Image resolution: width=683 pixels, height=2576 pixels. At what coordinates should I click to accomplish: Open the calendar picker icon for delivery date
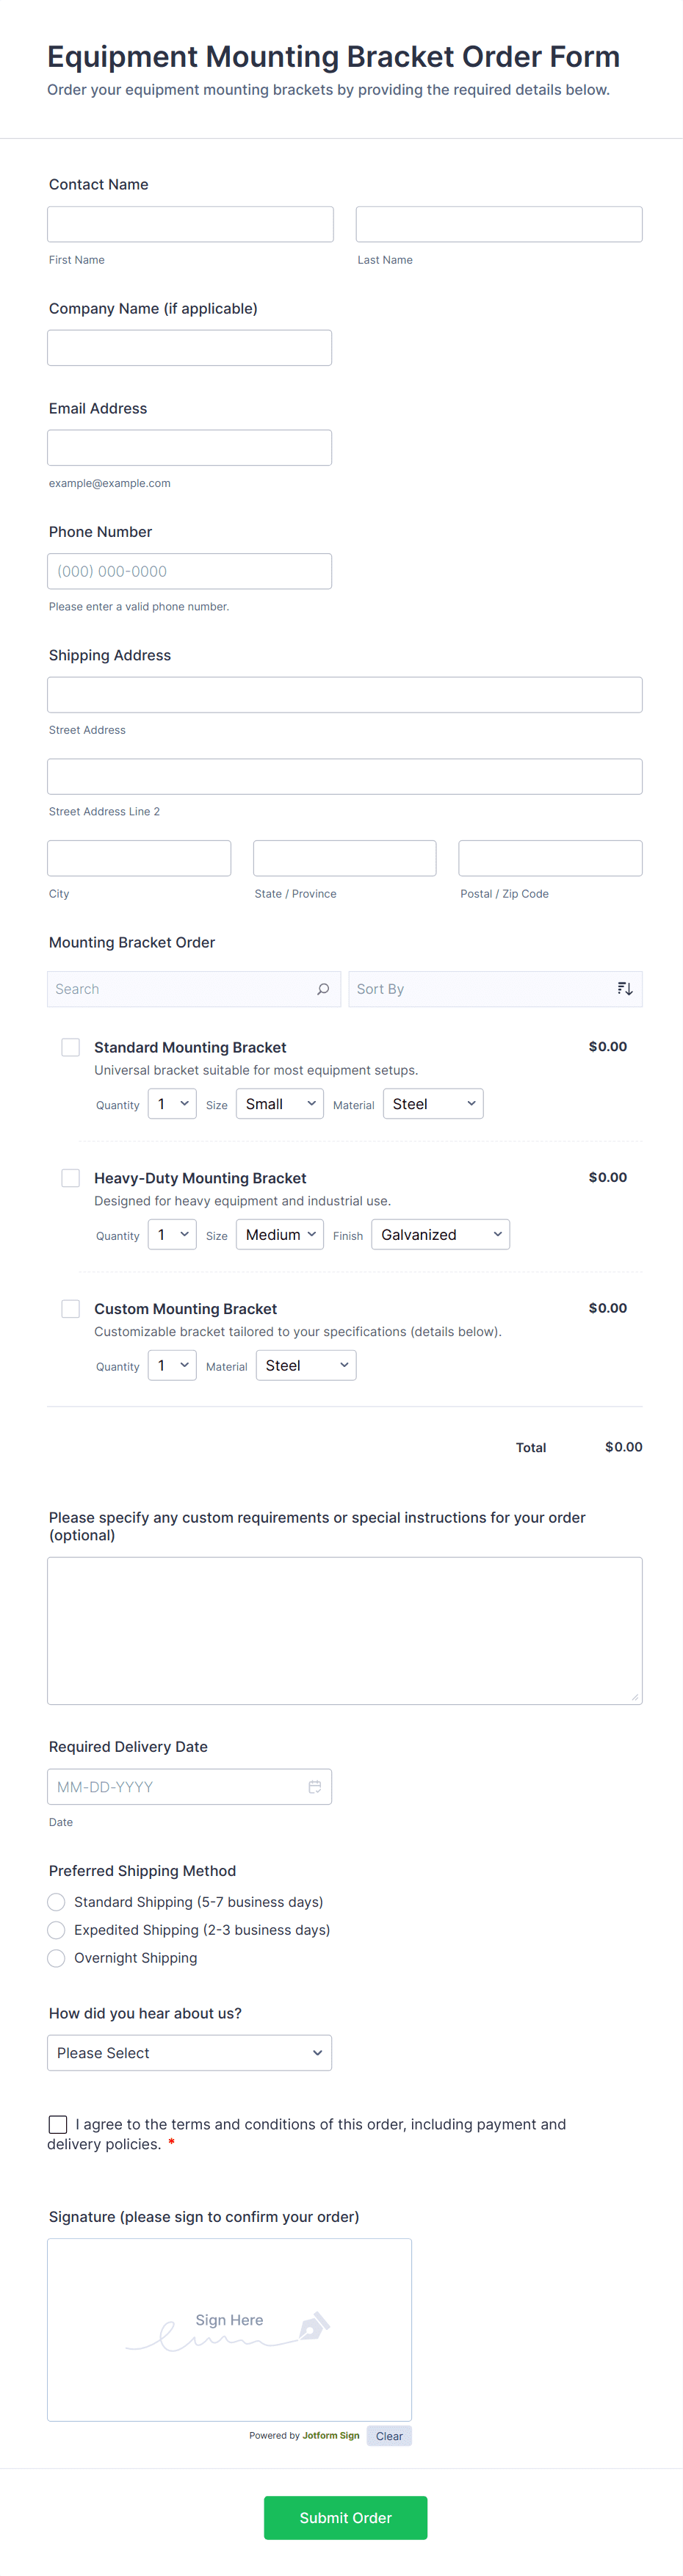click(314, 1787)
